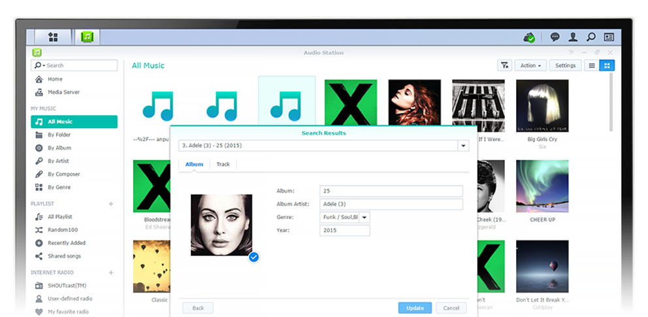Add new playlist with plus icon

tap(111, 204)
